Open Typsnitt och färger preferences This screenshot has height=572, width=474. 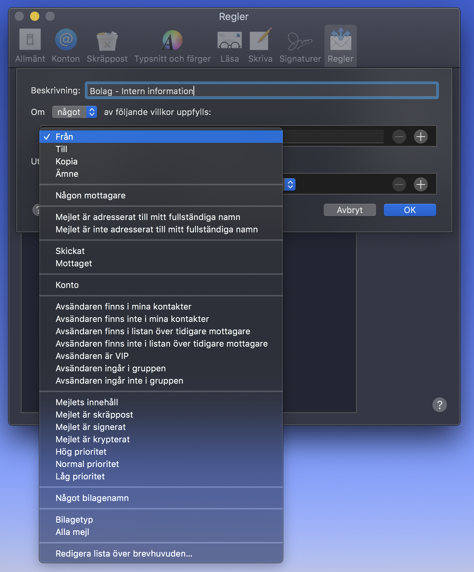coord(172,46)
